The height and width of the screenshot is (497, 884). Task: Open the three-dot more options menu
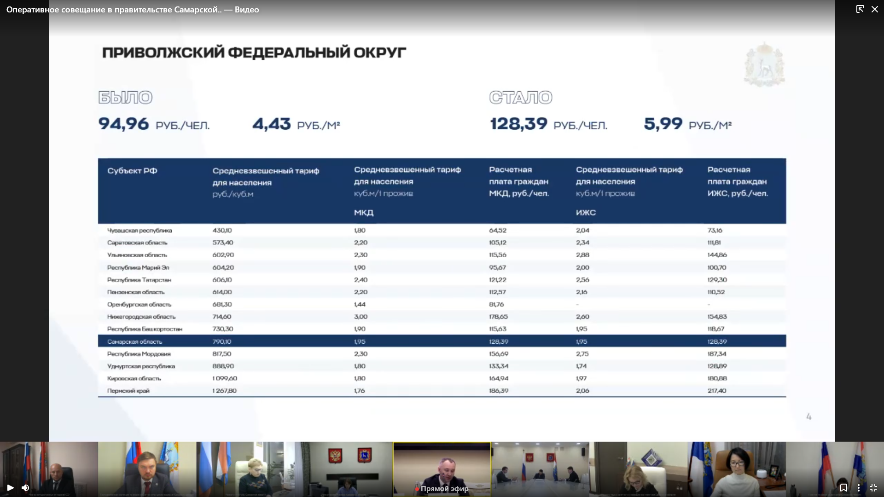(859, 488)
